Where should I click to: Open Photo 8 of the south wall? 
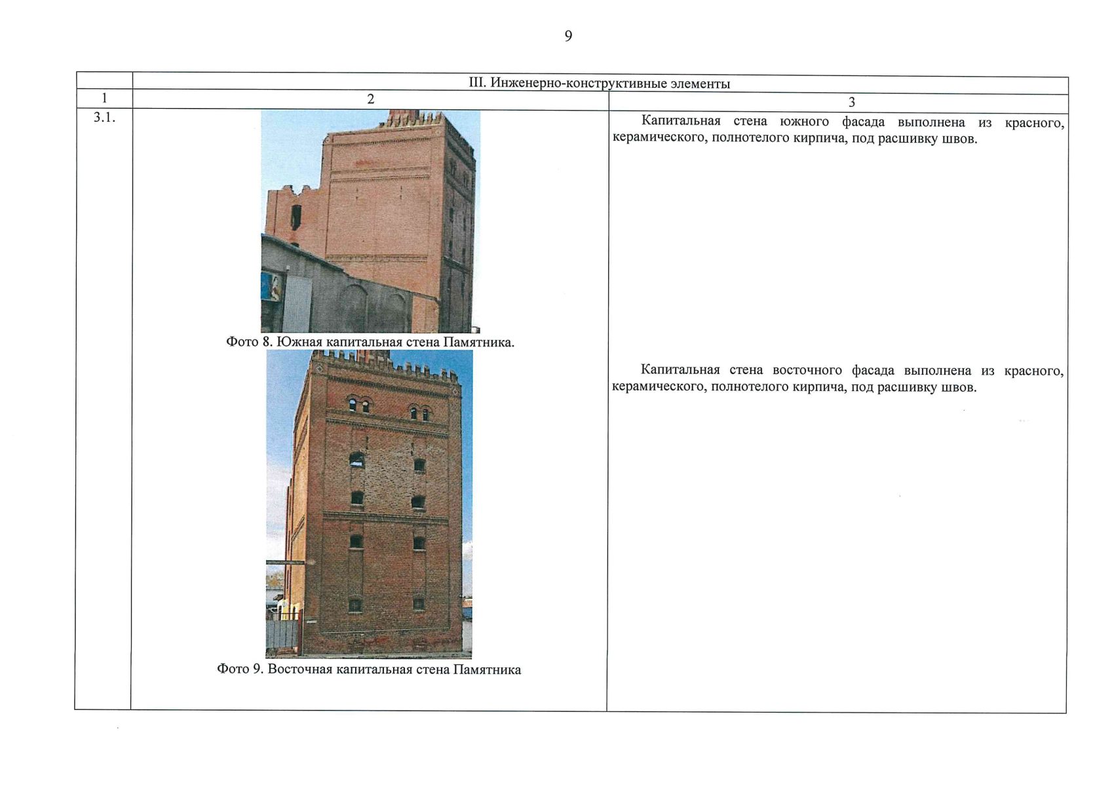[370, 221]
